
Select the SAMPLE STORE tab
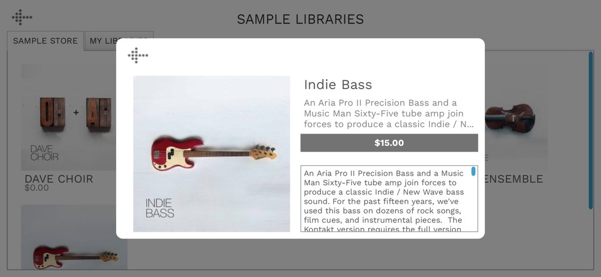click(45, 41)
